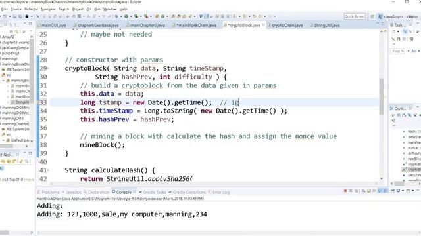Select the jscriptProj1 project in Package Explorer

pos(11,53)
